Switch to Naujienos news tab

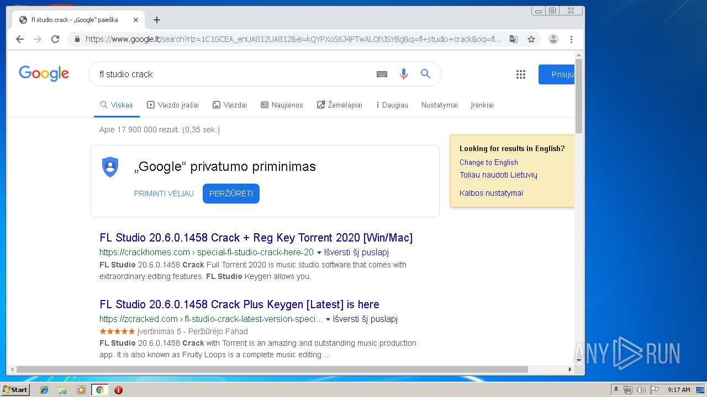point(282,105)
